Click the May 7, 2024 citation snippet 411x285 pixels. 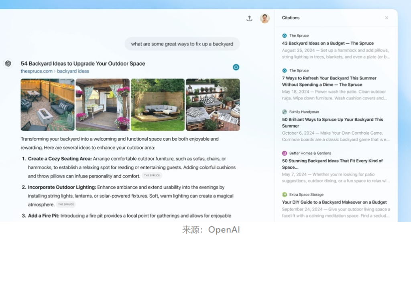[336, 178]
